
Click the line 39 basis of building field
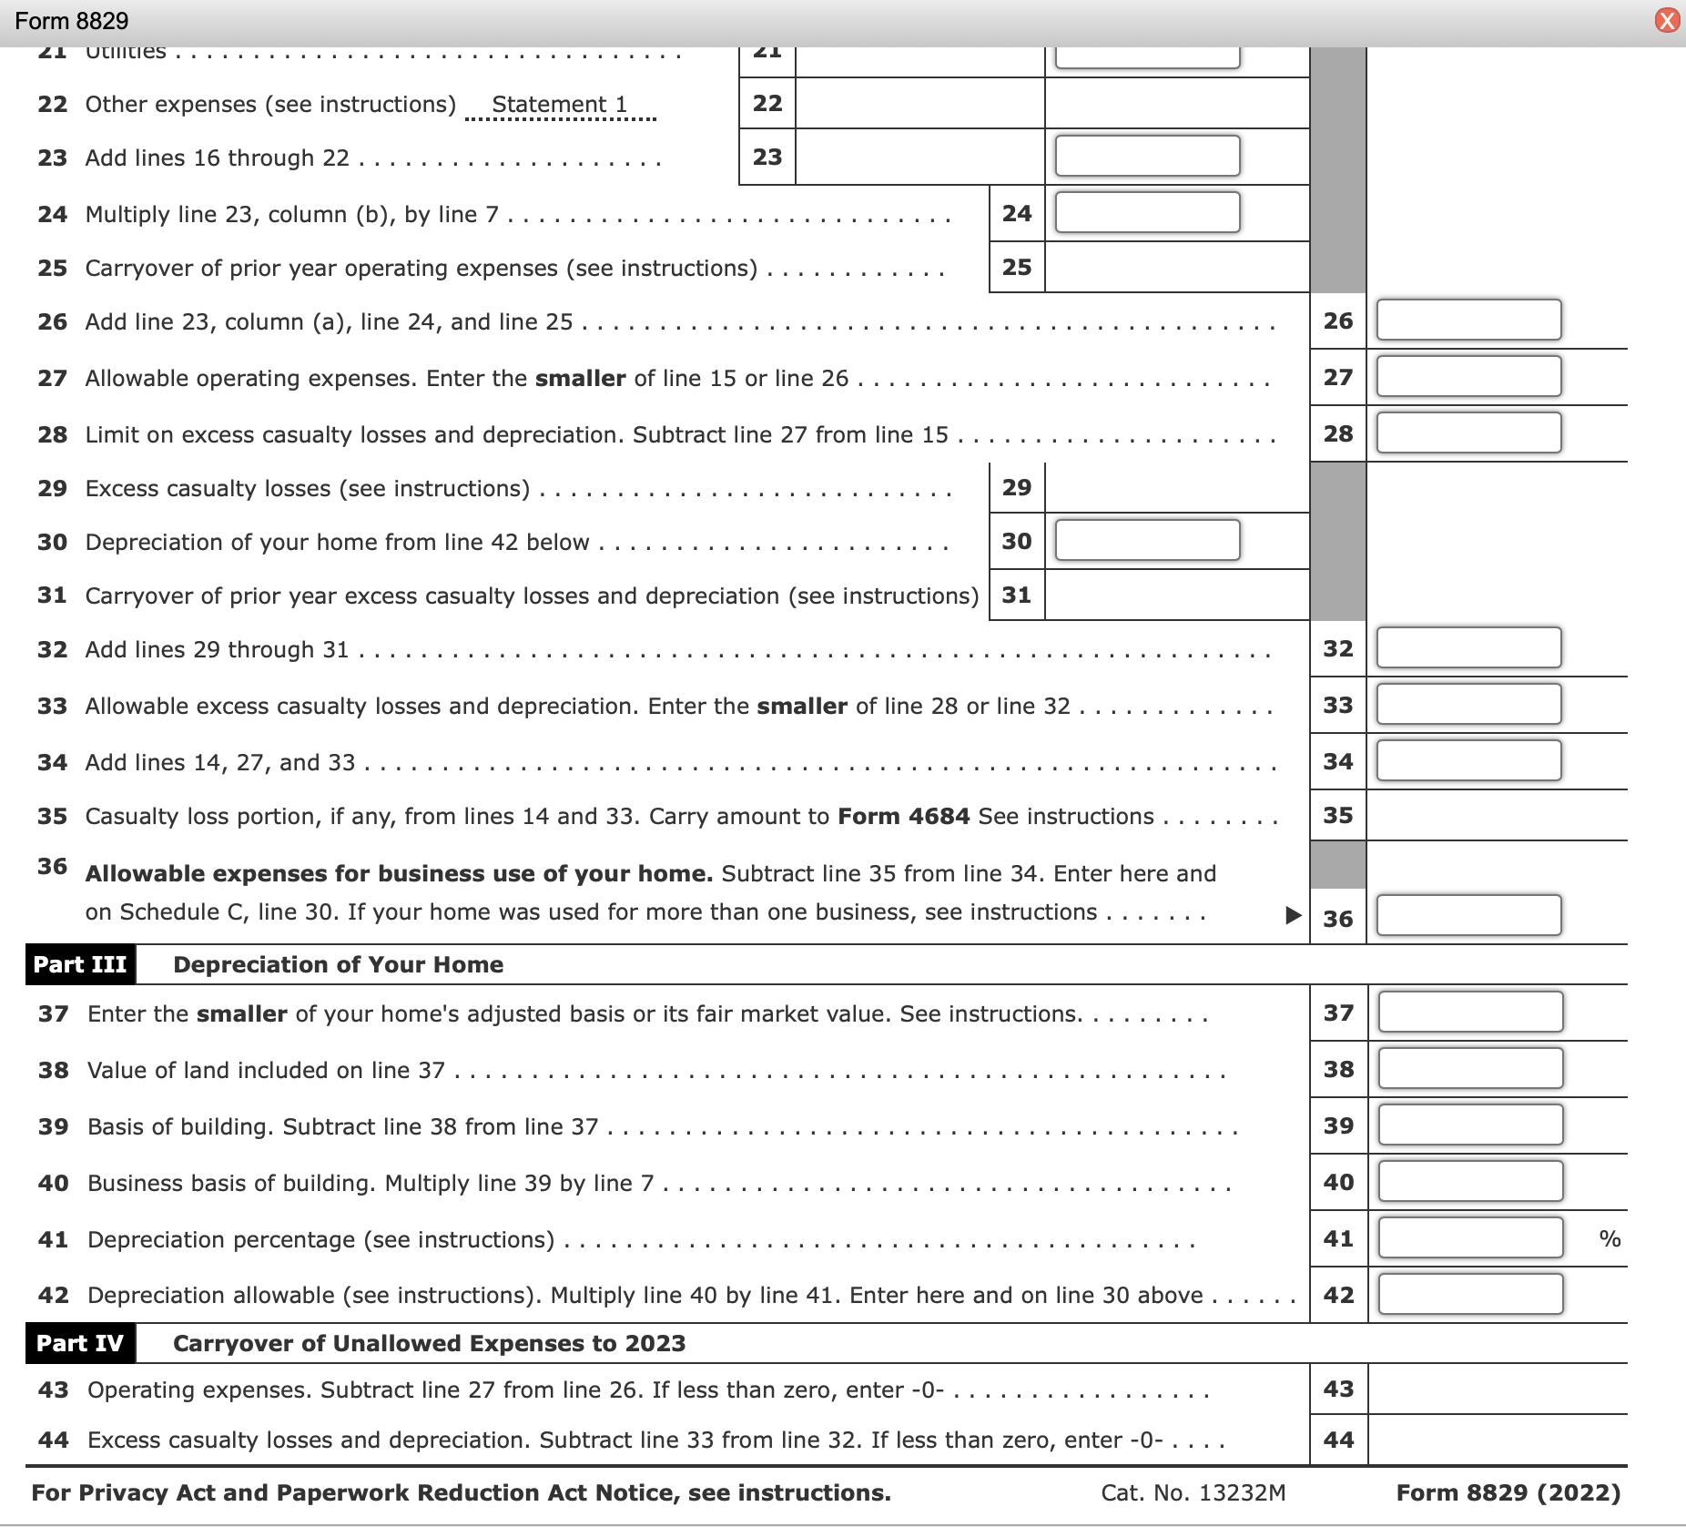tap(1470, 1125)
